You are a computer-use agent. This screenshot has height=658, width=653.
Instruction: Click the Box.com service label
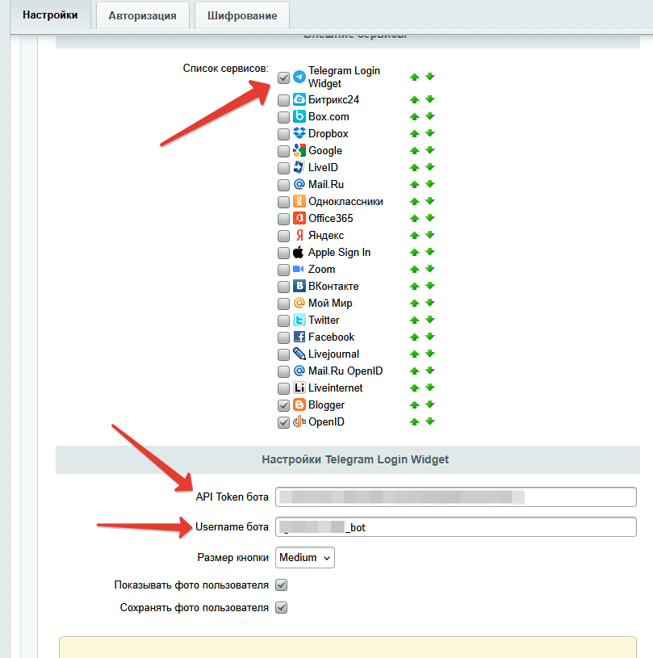pos(329,116)
